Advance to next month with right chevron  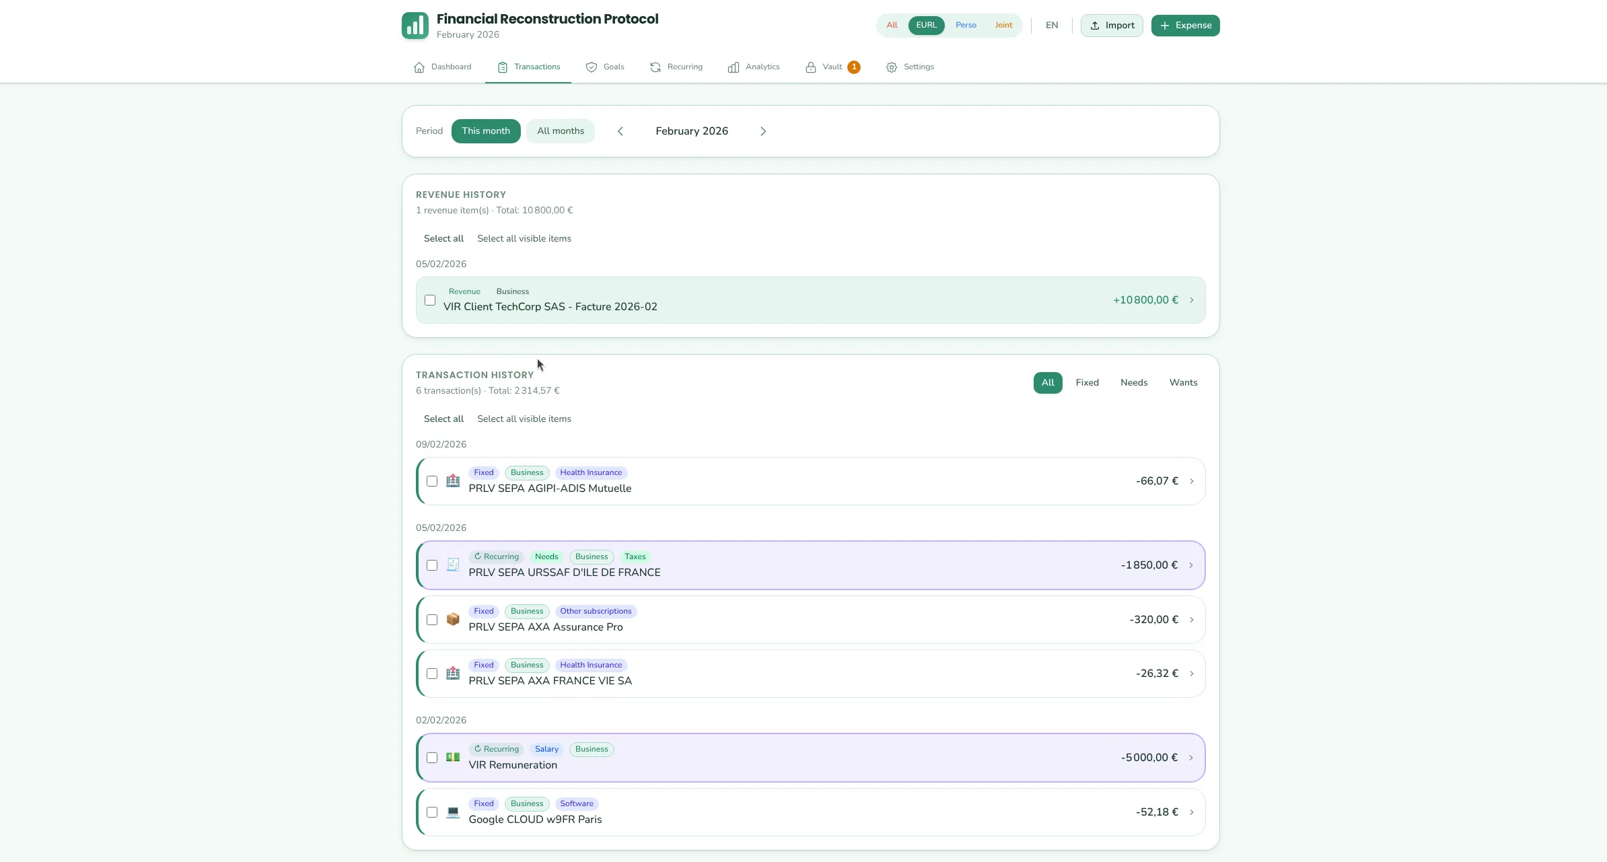click(763, 131)
